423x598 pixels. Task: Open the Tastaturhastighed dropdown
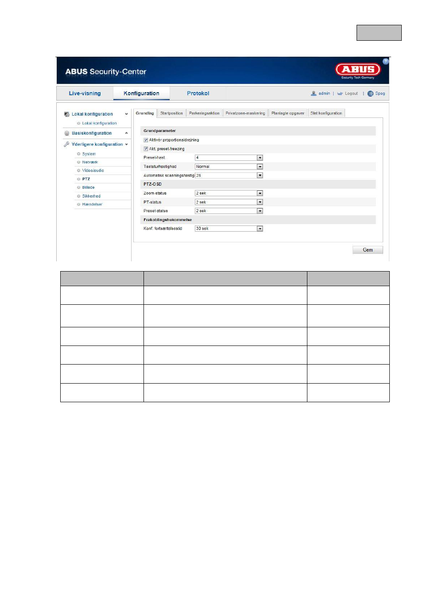coord(229,167)
